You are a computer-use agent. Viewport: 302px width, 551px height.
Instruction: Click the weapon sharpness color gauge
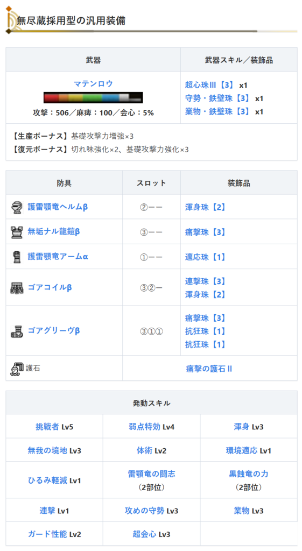coord(93,98)
